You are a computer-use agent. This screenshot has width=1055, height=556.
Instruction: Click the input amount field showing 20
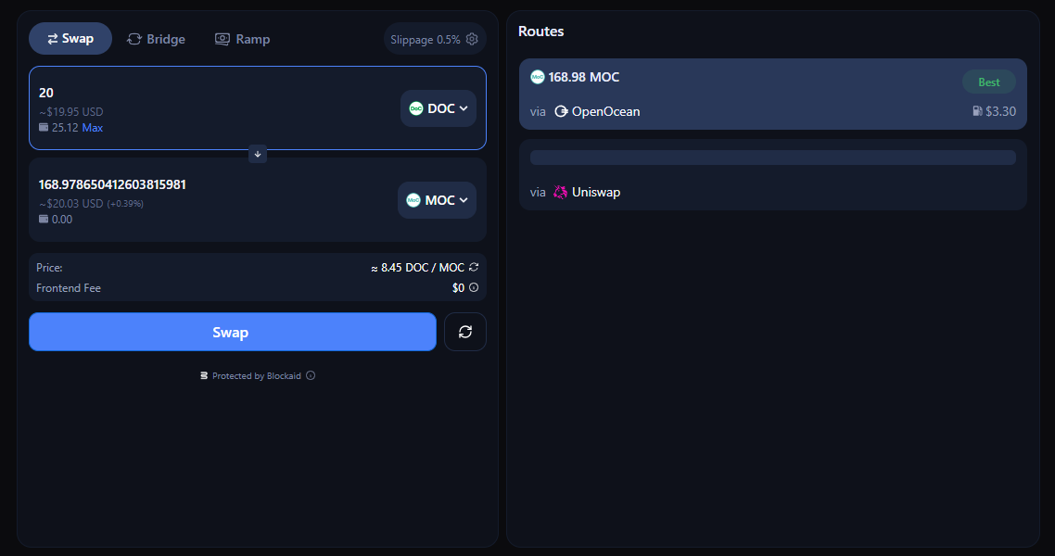(185, 93)
